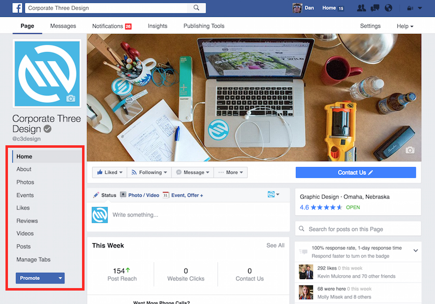This screenshot has width=435, height=304.
Task: Click thumbnail beside 292 likes
Action: [x=306, y=272]
